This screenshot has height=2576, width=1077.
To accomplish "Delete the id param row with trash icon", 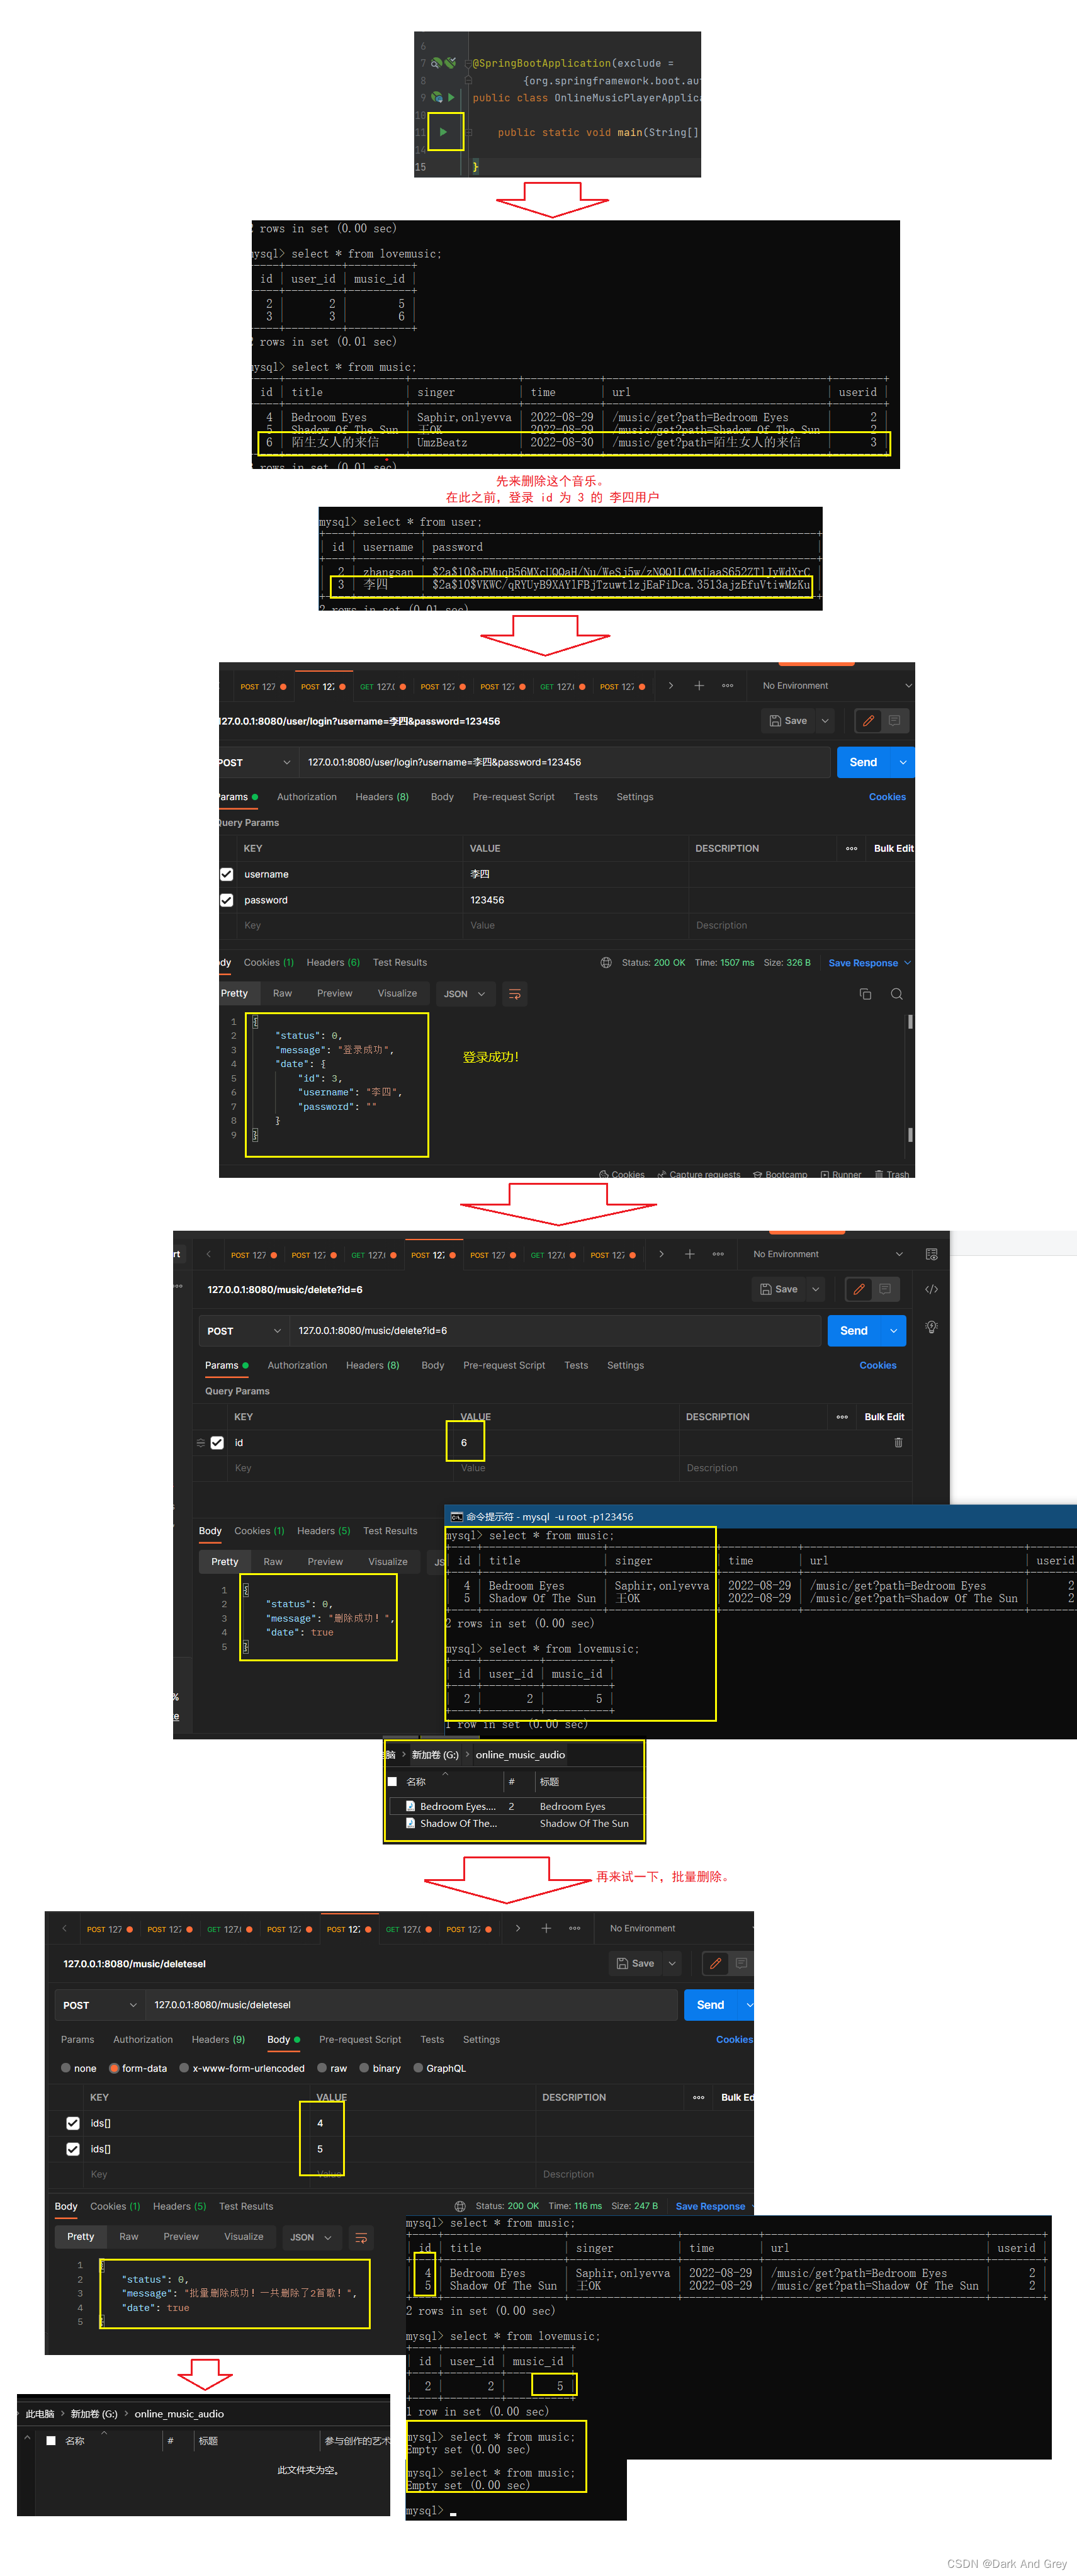I will point(898,1443).
